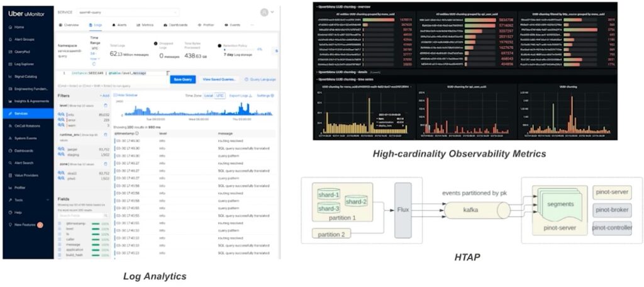Switch to the Metrics tab
Image resolution: width=644 pixels, height=287 pixels.
pos(145,25)
